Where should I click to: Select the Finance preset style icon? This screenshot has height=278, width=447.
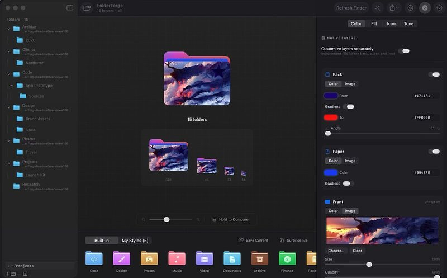[x=287, y=258]
